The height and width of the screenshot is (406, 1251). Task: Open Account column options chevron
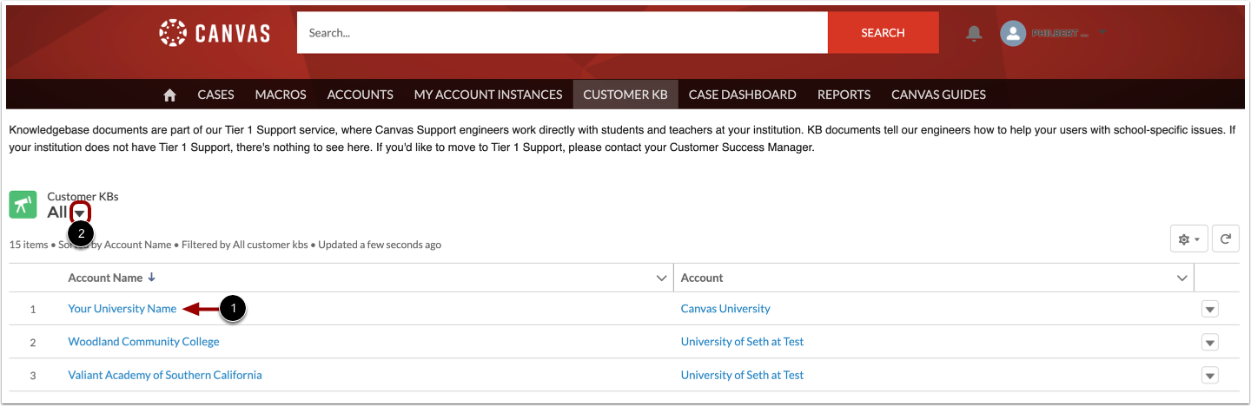[x=1181, y=278]
